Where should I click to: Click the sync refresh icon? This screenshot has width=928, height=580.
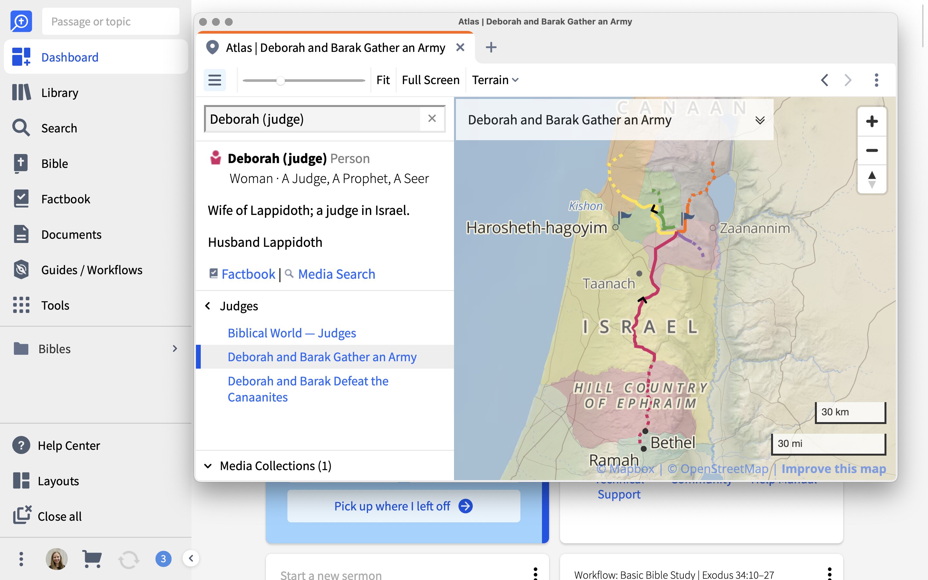(129, 559)
